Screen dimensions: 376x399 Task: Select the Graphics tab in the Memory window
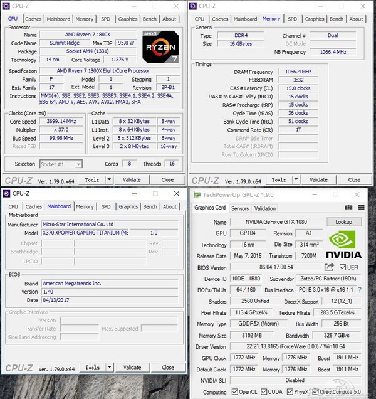click(315, 19)
